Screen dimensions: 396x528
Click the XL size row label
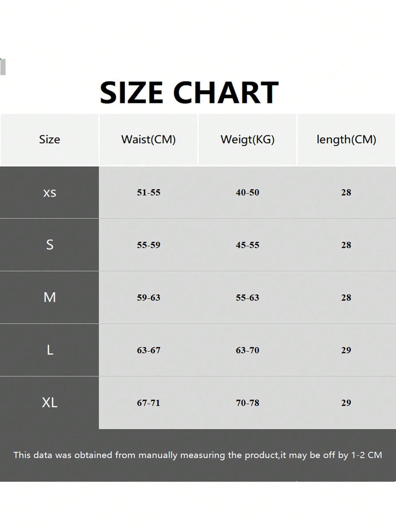[x=49, y=403]
